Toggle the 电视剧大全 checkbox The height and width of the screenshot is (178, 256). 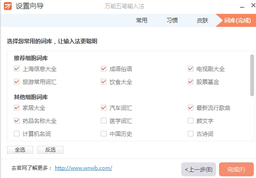(x=190, y=69)
